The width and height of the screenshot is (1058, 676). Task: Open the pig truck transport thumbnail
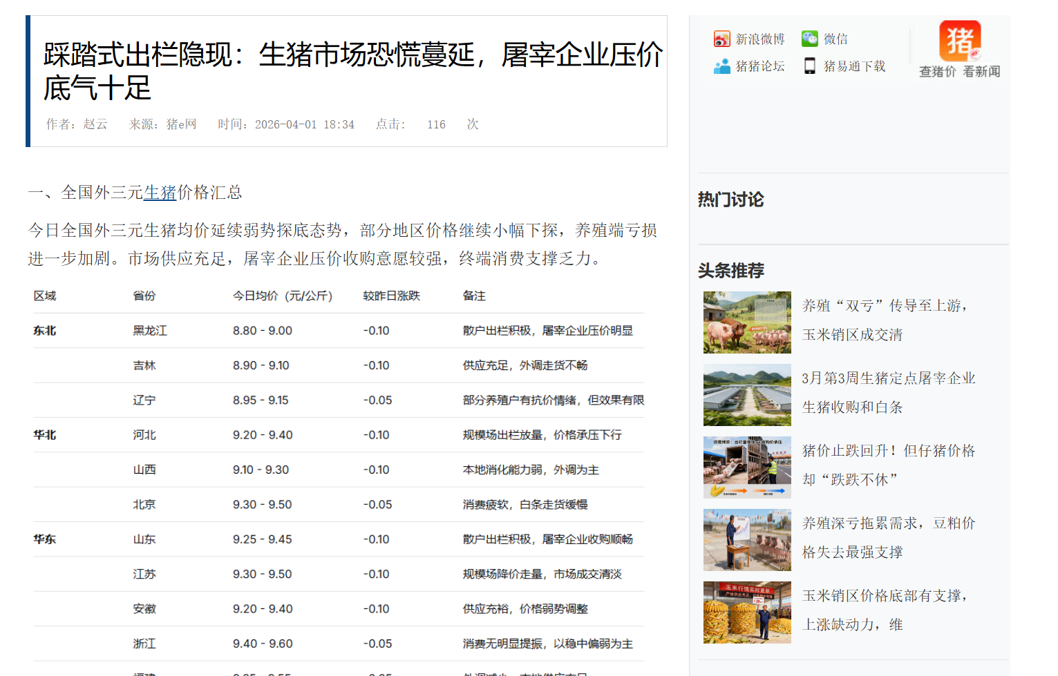click(747, 467)
